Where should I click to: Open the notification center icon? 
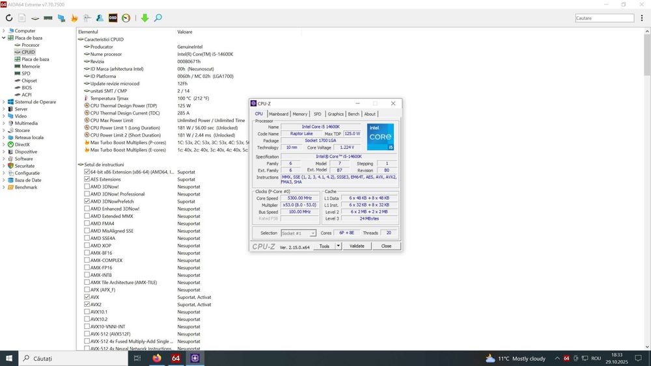click(638, 358)
